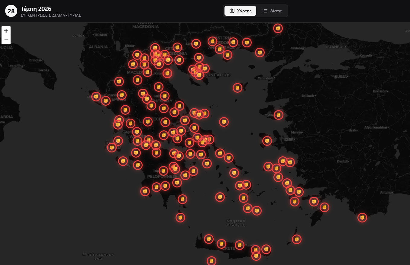Open the westernmost marker on Corfu
Image resolution: width=410 pixels, height=265 pixels.
[96, 97]
